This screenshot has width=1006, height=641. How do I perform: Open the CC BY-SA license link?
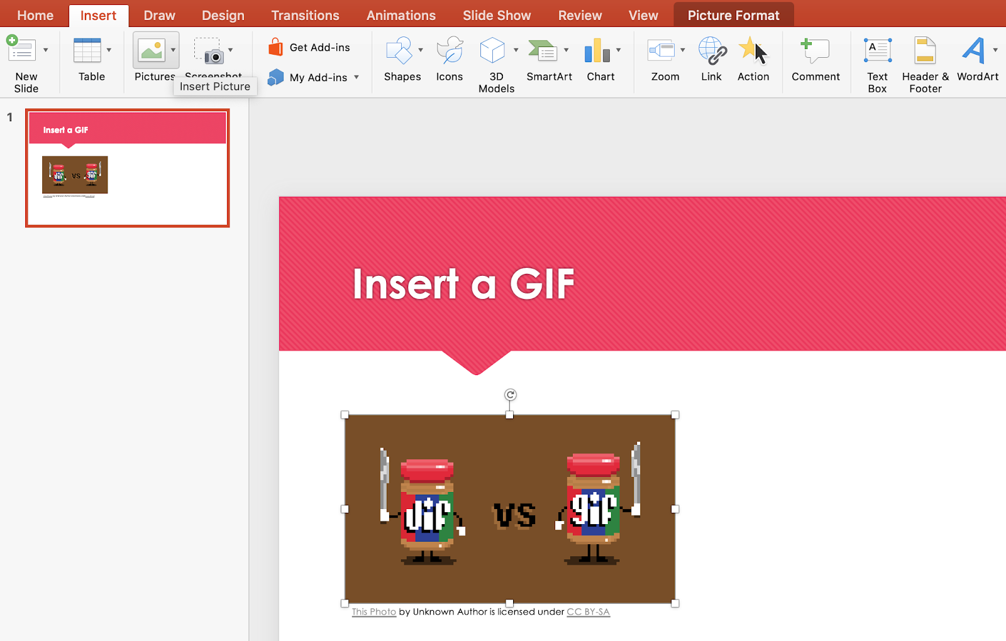click(x=588, y=611)
